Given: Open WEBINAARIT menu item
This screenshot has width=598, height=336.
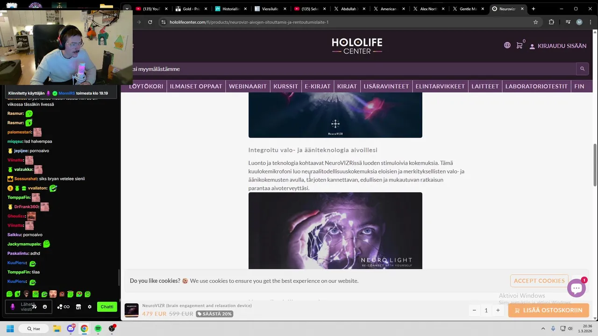Looking at the screenshot, I should coord(248,86).
